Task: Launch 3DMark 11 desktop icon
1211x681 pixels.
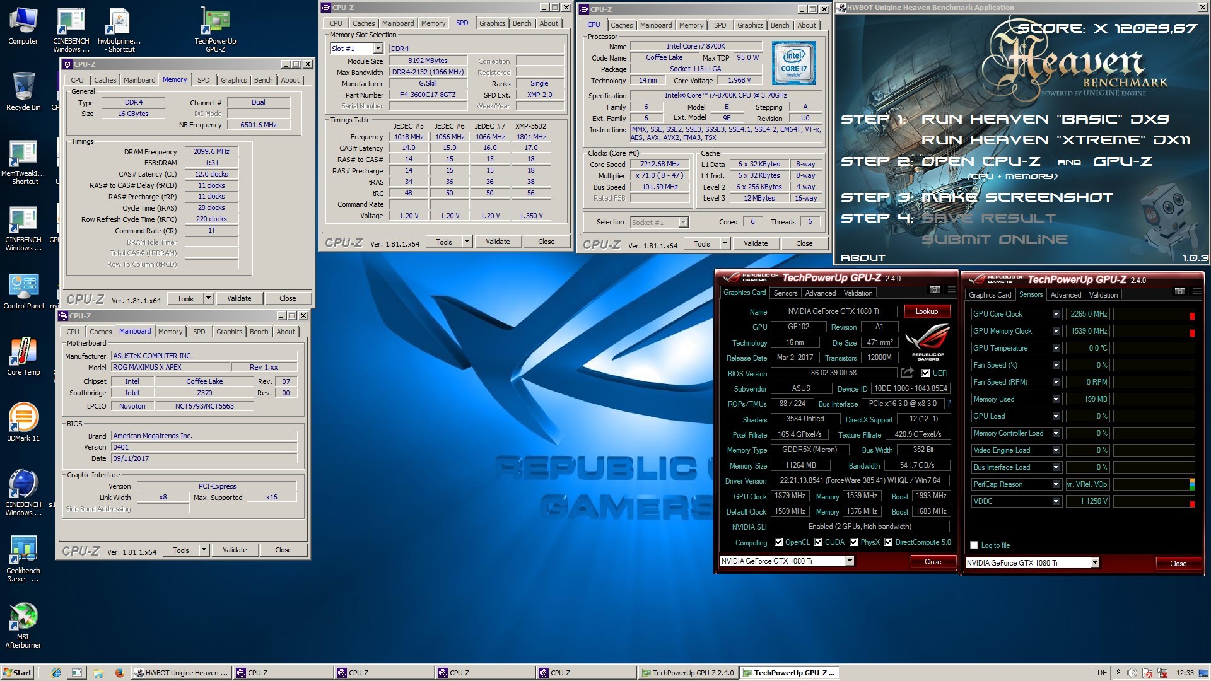Action: (23, 422)
